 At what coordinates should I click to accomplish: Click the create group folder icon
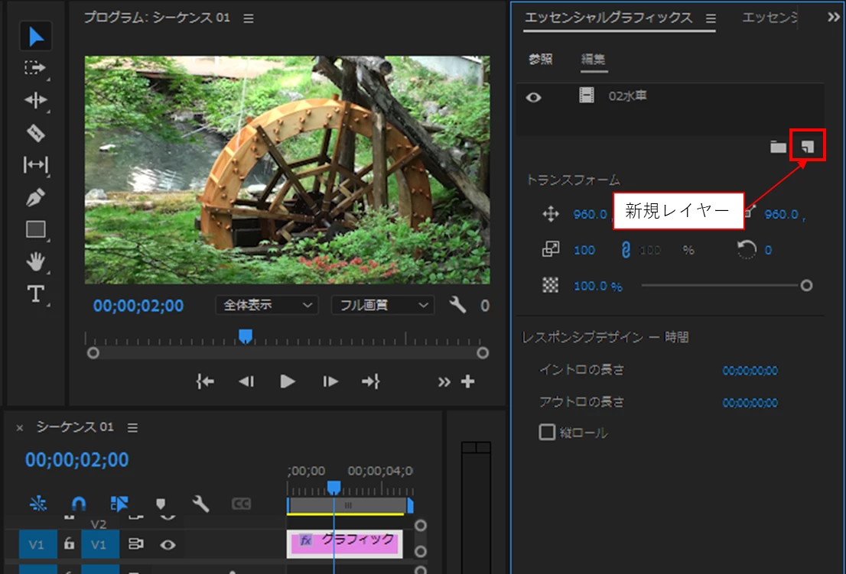[x=778, y=147]
